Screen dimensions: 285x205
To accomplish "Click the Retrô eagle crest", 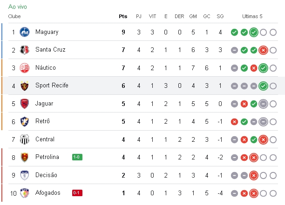I will pyautogui.click(x=25, y=121).
